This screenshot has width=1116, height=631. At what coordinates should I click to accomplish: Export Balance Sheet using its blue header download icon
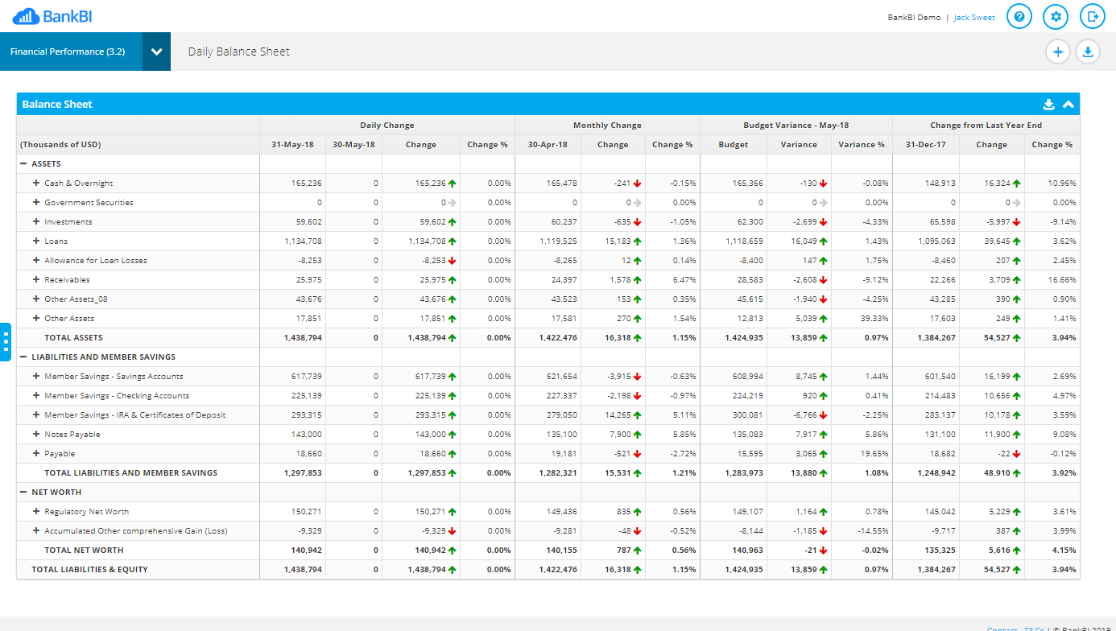click(1049, 104)
